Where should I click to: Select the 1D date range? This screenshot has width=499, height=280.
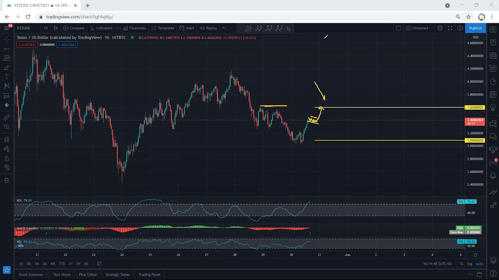21,264
